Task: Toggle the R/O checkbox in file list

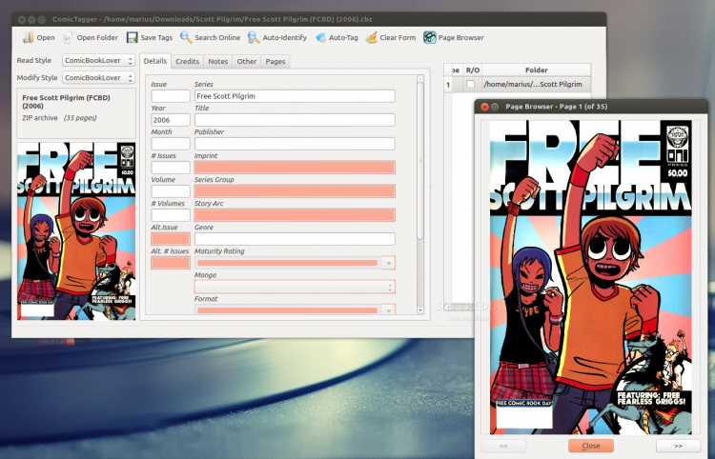Action: (471, 84)
